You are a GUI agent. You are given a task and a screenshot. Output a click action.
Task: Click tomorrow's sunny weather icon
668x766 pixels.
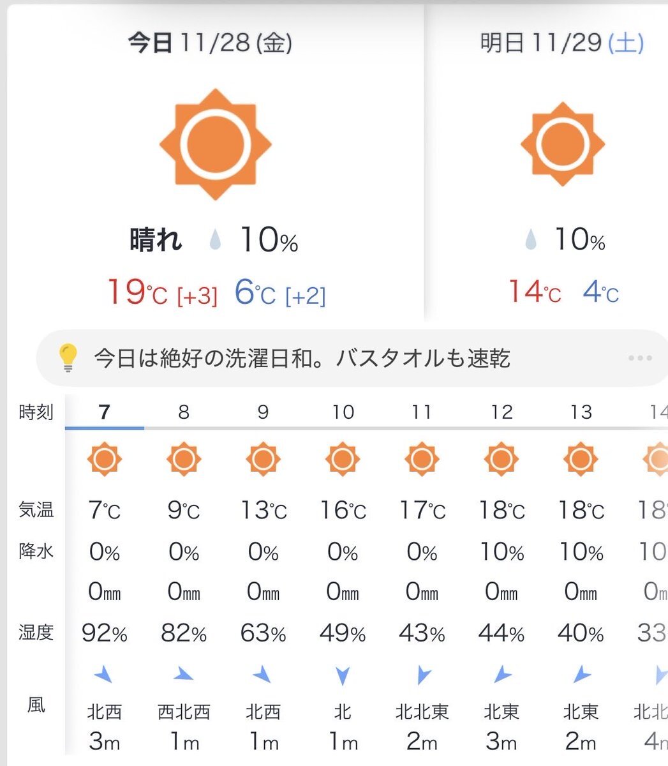562,144
